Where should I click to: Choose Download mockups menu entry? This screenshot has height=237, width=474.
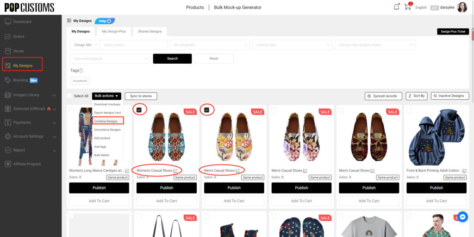[x=107, y=104]
